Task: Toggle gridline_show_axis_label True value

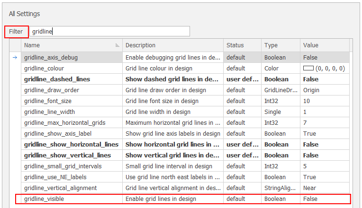Action: [310, 134]
